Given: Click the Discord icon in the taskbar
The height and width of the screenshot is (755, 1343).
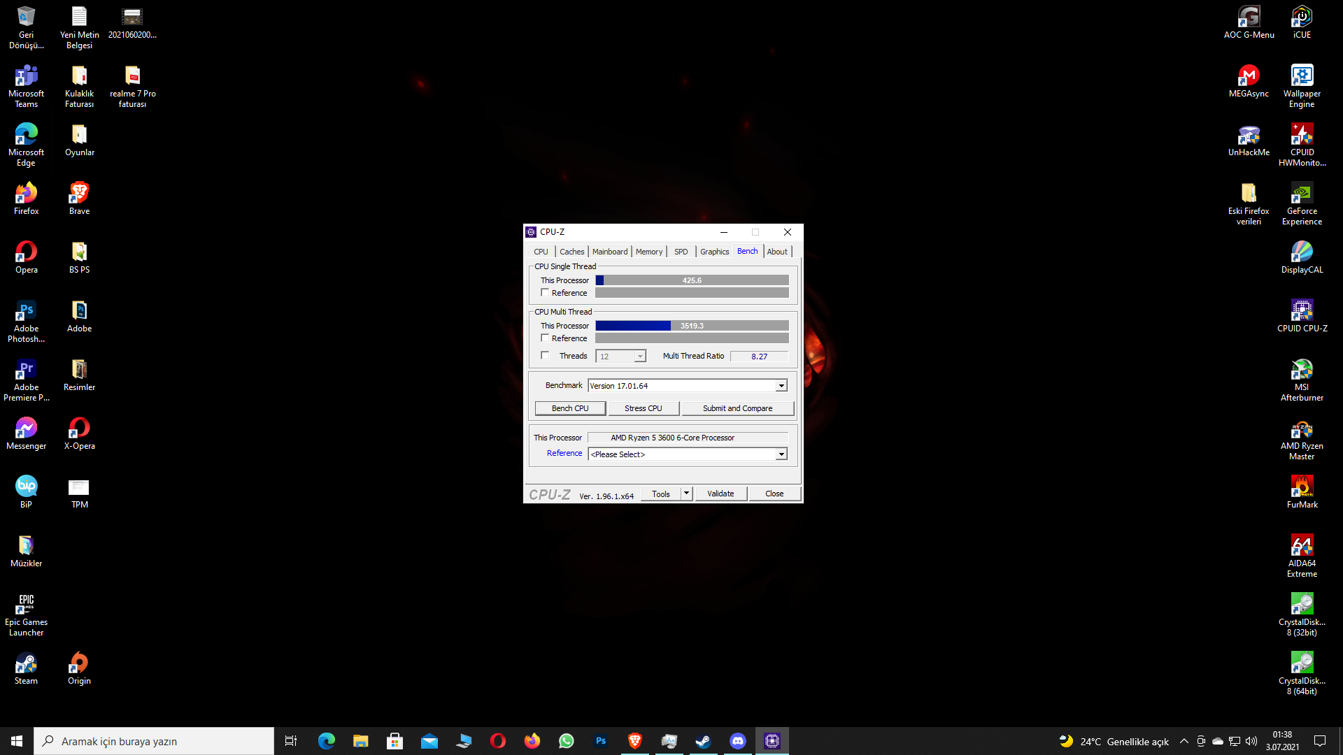Looking at the screenshot, I should [x=737, y=741].
